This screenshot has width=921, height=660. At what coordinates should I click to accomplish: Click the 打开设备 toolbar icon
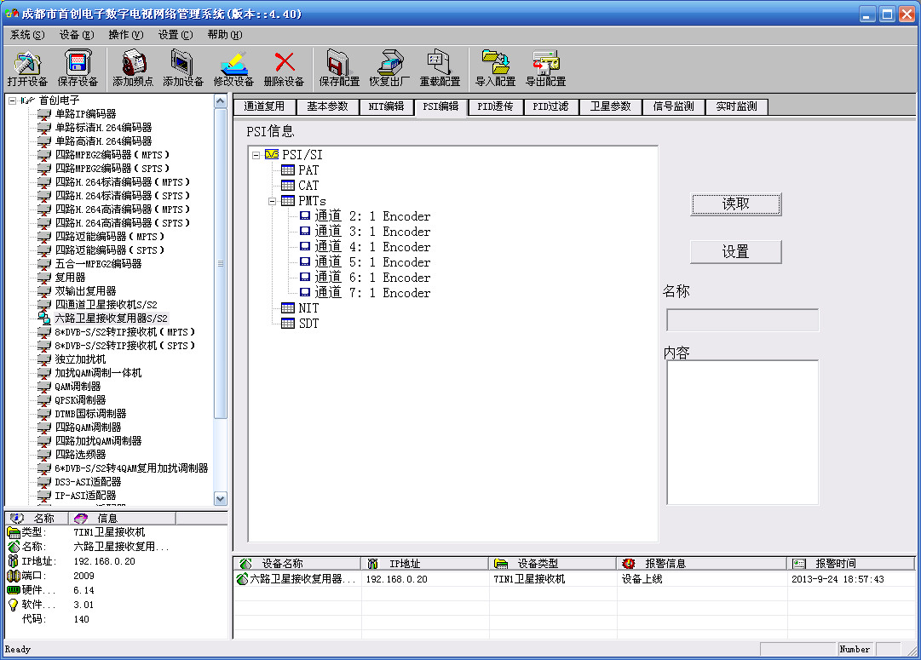tap(27, 69)
